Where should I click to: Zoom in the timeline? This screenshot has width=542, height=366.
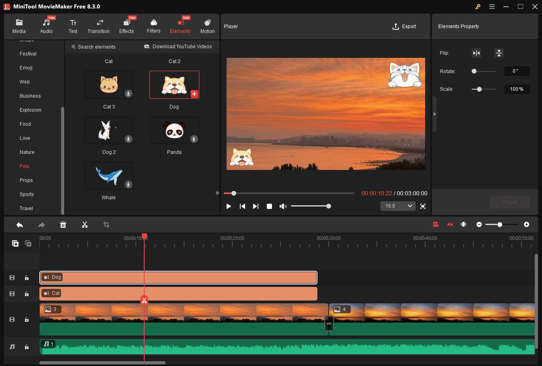[526, 225]
